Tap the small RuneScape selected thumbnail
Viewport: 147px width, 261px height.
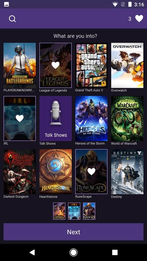pos(89,211)
